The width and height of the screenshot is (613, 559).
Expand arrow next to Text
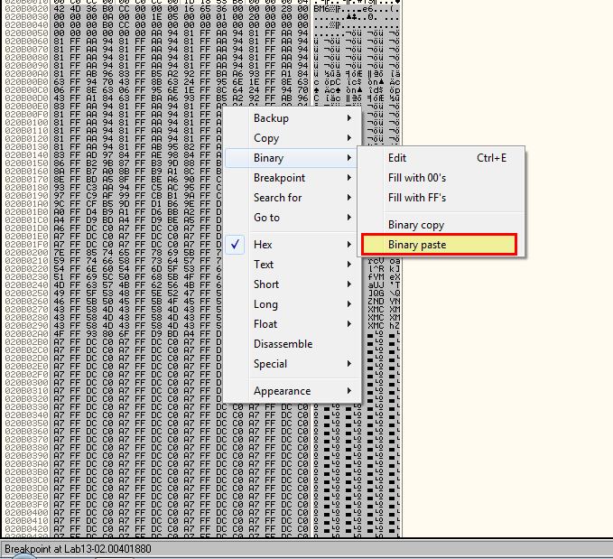tap(349, 265)
